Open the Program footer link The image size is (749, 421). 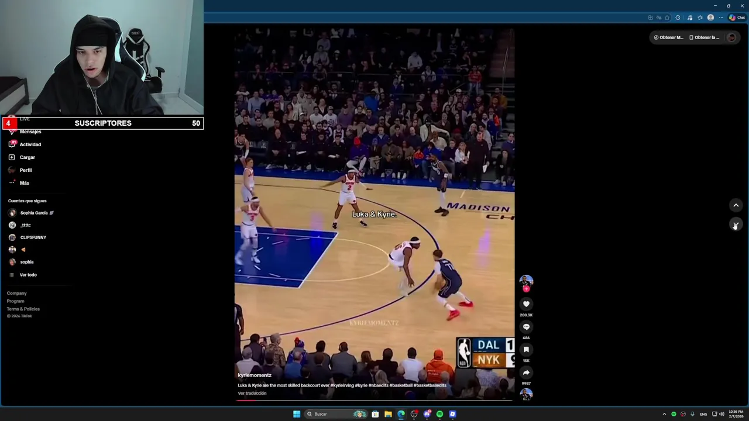coord(16,301)
